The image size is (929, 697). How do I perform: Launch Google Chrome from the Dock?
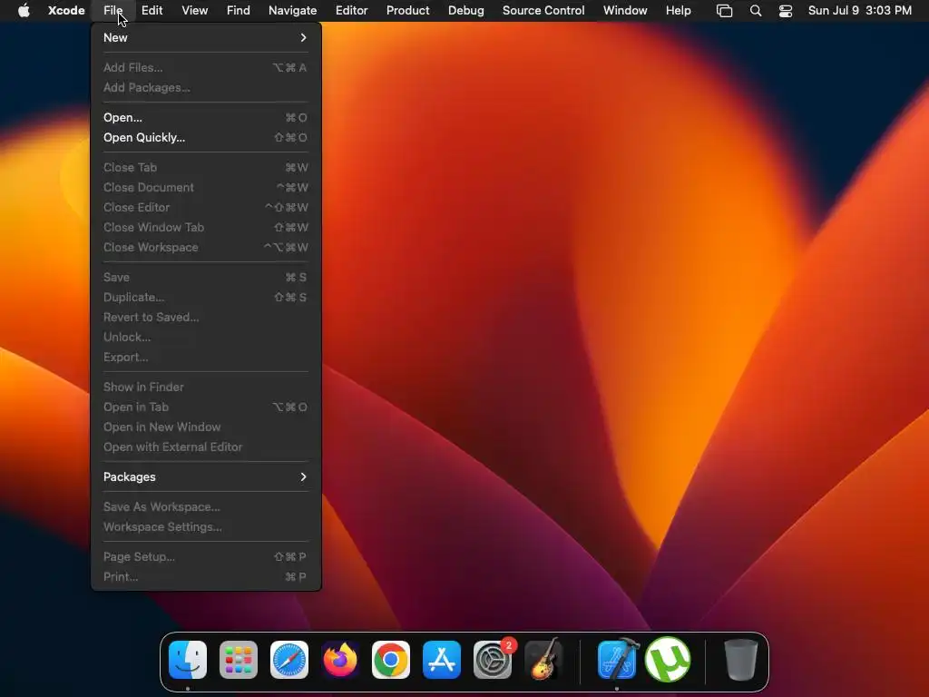point(391,660)
